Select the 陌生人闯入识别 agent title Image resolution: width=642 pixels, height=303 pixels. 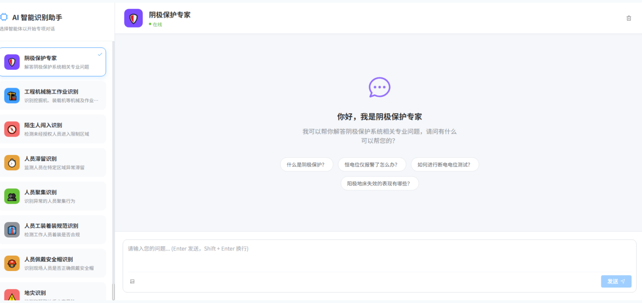click(43, 125)
